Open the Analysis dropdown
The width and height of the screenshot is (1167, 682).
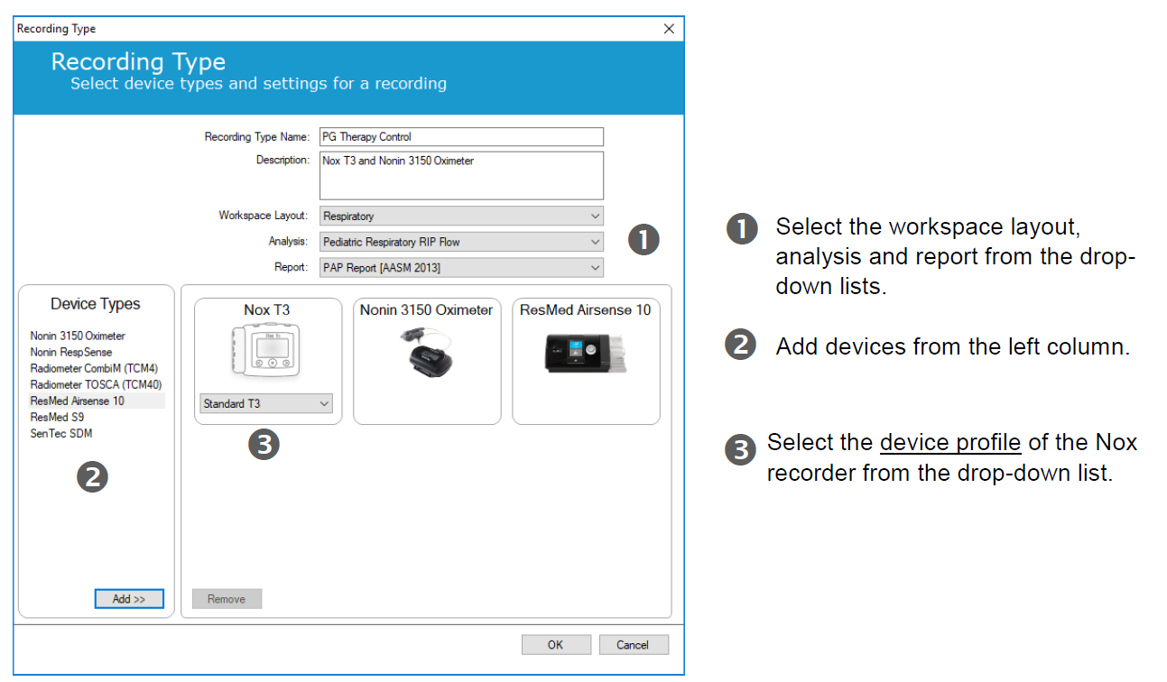pyautogui.click(x=461, y=242)
